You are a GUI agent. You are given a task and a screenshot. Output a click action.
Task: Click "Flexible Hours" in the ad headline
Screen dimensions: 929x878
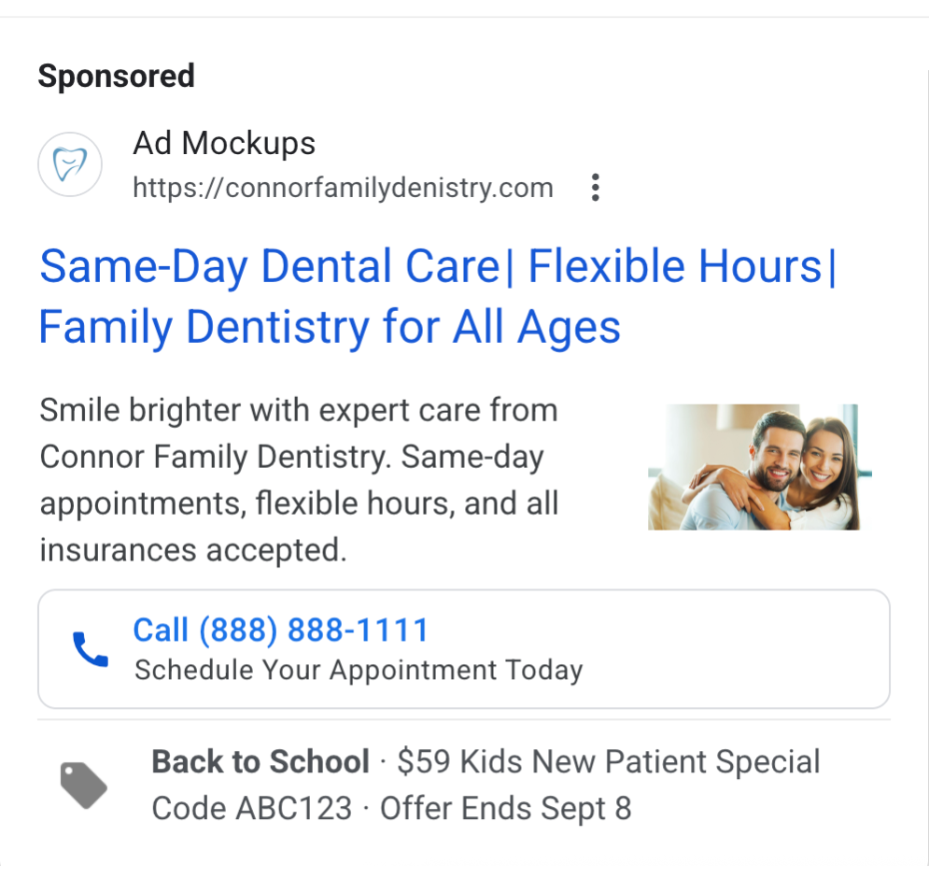click(674, 267)
